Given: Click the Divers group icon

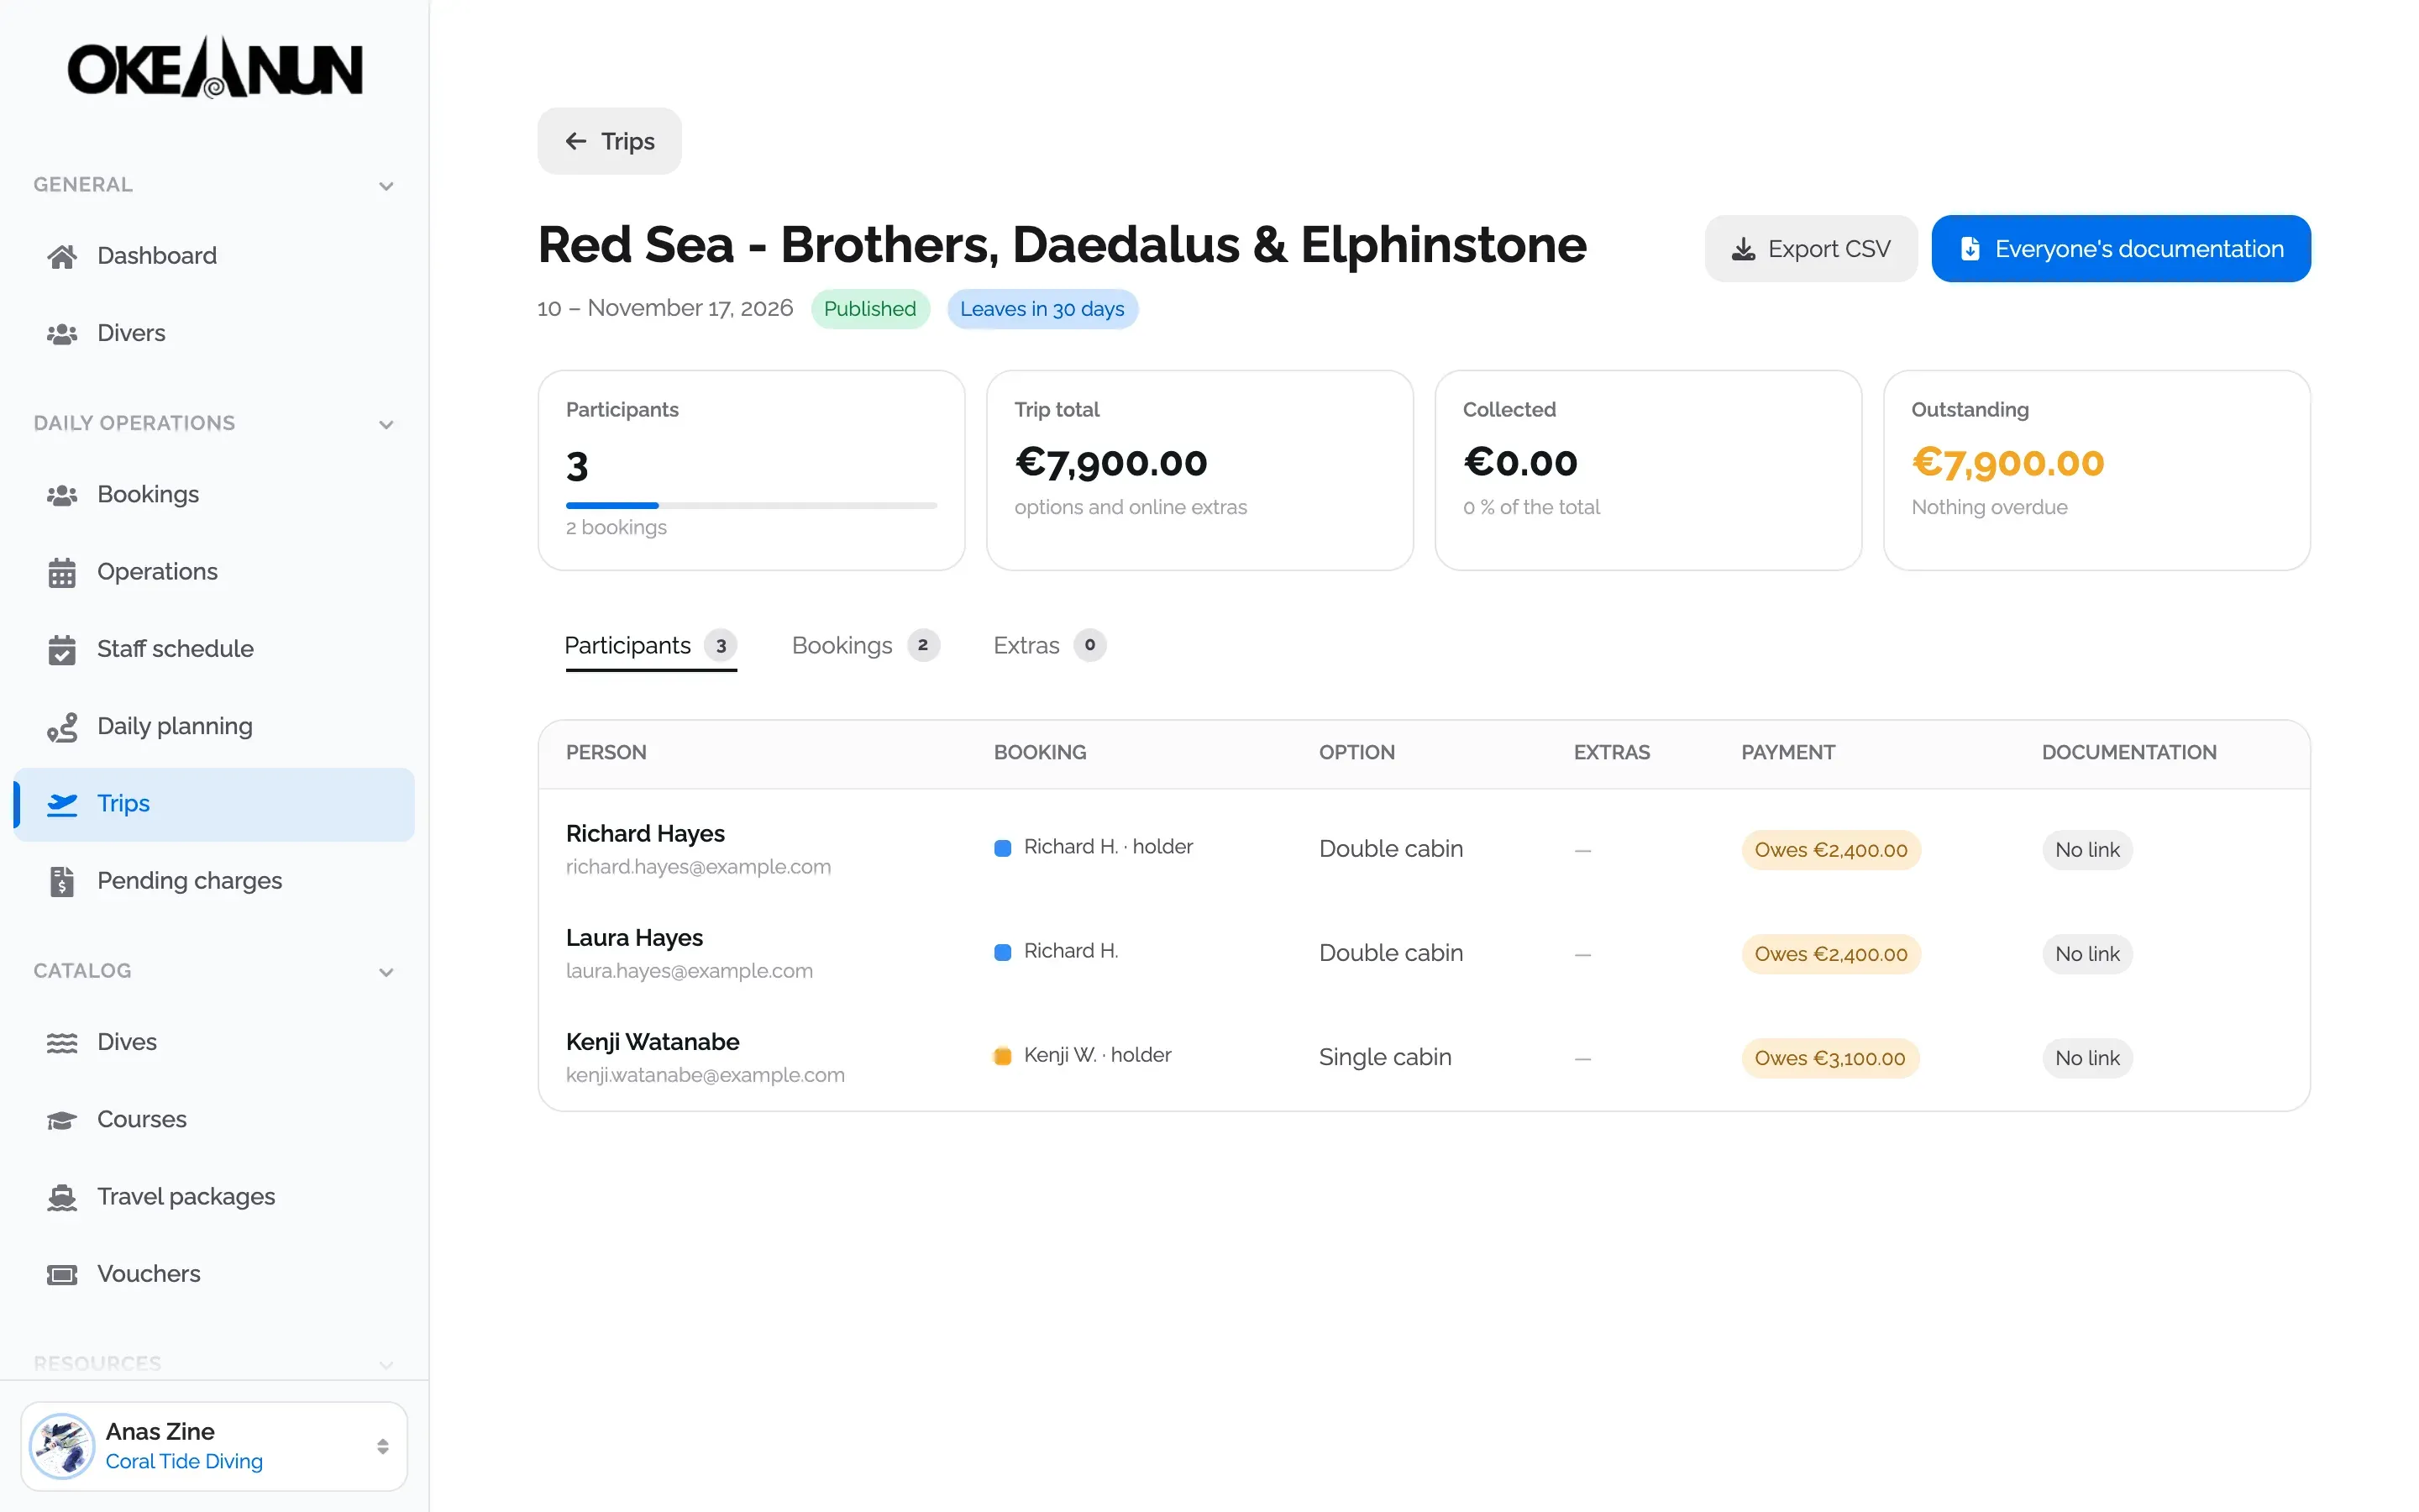Looking at the screenshot, I should pos(62,333).
